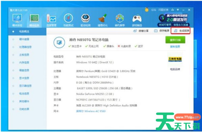This screenshot has height=132, width=202.
Task: Click the 复制信息 copy info link
Action: tap(175, 47)
